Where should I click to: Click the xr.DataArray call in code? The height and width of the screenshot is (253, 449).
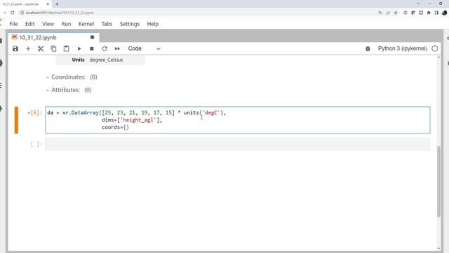tap(81, 112)
